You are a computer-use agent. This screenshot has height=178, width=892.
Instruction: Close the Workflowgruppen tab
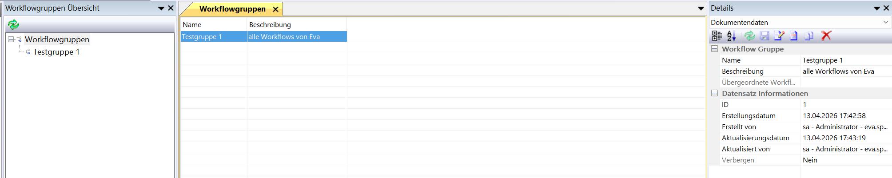pyautogui.click(x=275, y=9)
